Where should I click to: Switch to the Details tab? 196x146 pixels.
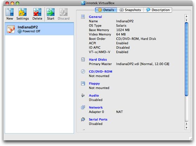(106, 10)
